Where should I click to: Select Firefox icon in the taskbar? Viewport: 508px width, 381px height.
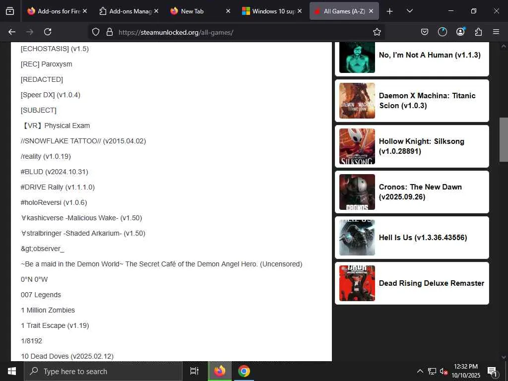click(x=219, y=371)
